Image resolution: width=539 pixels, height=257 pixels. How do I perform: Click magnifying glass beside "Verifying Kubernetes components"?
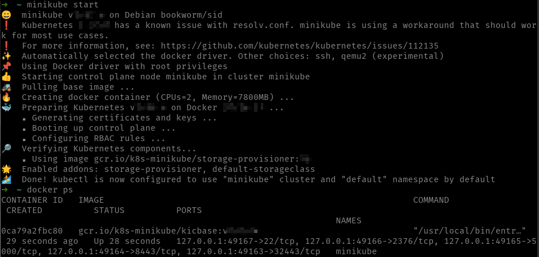[x=6, y=148]
